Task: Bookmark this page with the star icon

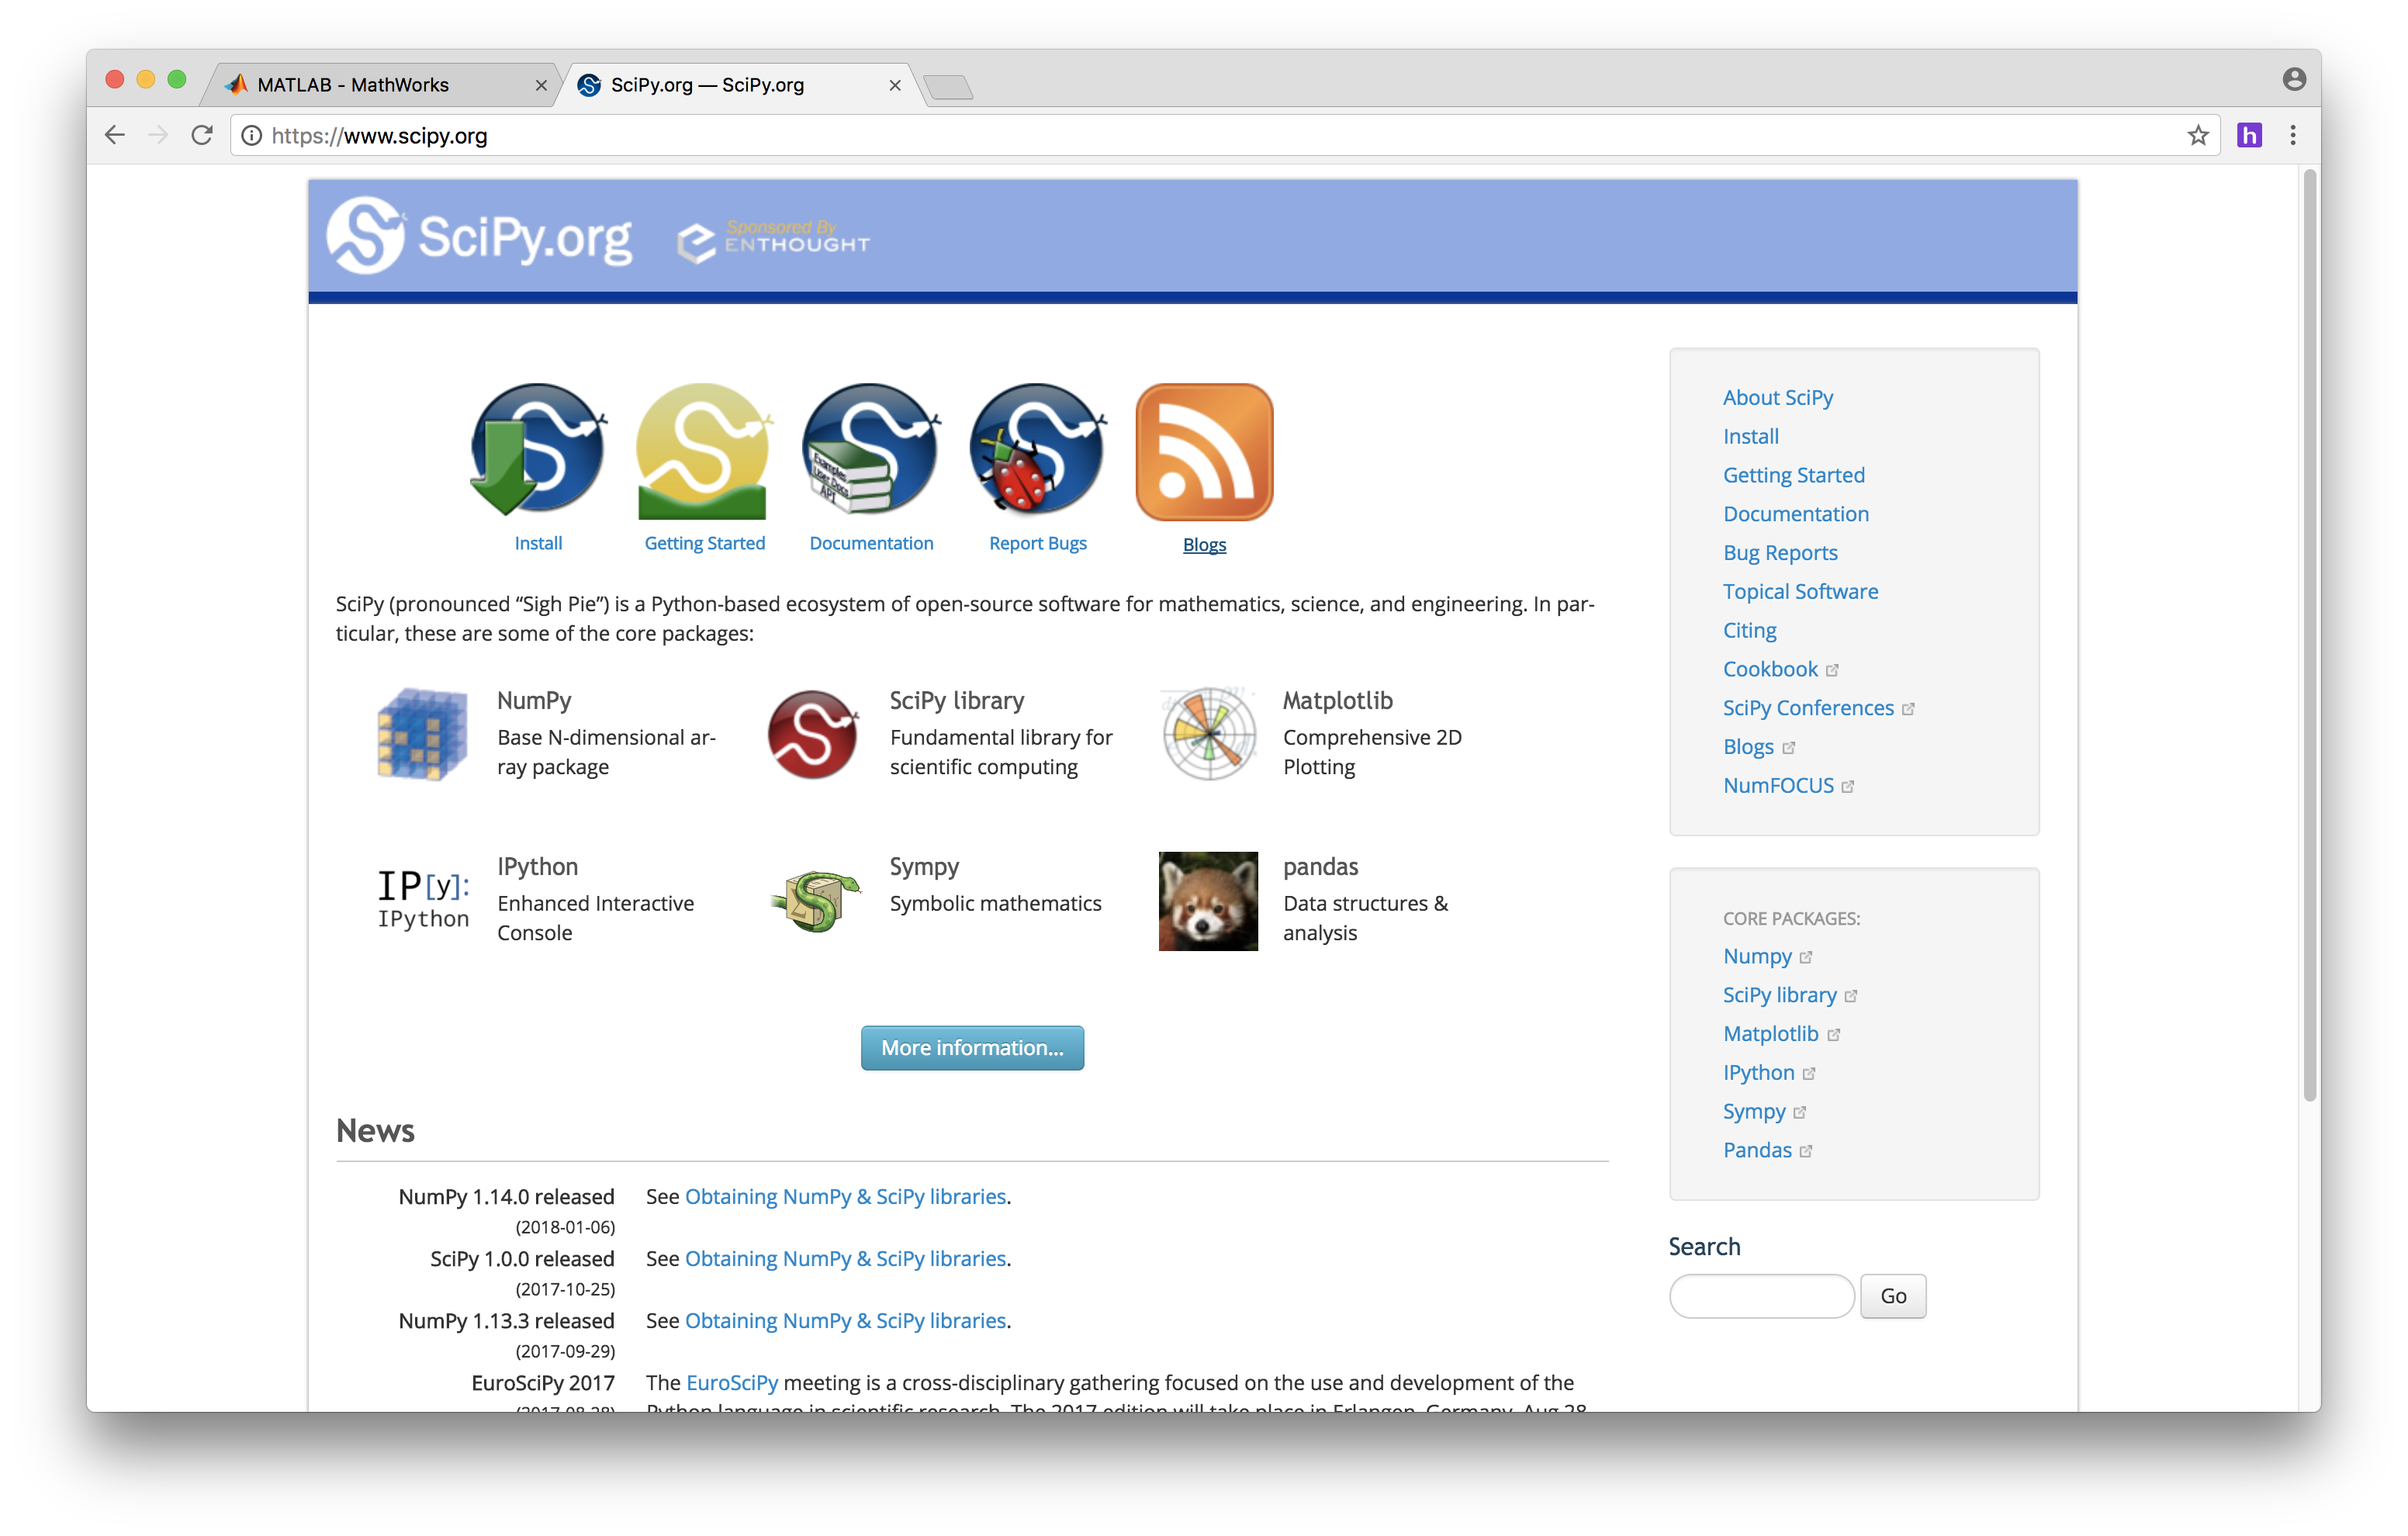Action: point(2197,135)
